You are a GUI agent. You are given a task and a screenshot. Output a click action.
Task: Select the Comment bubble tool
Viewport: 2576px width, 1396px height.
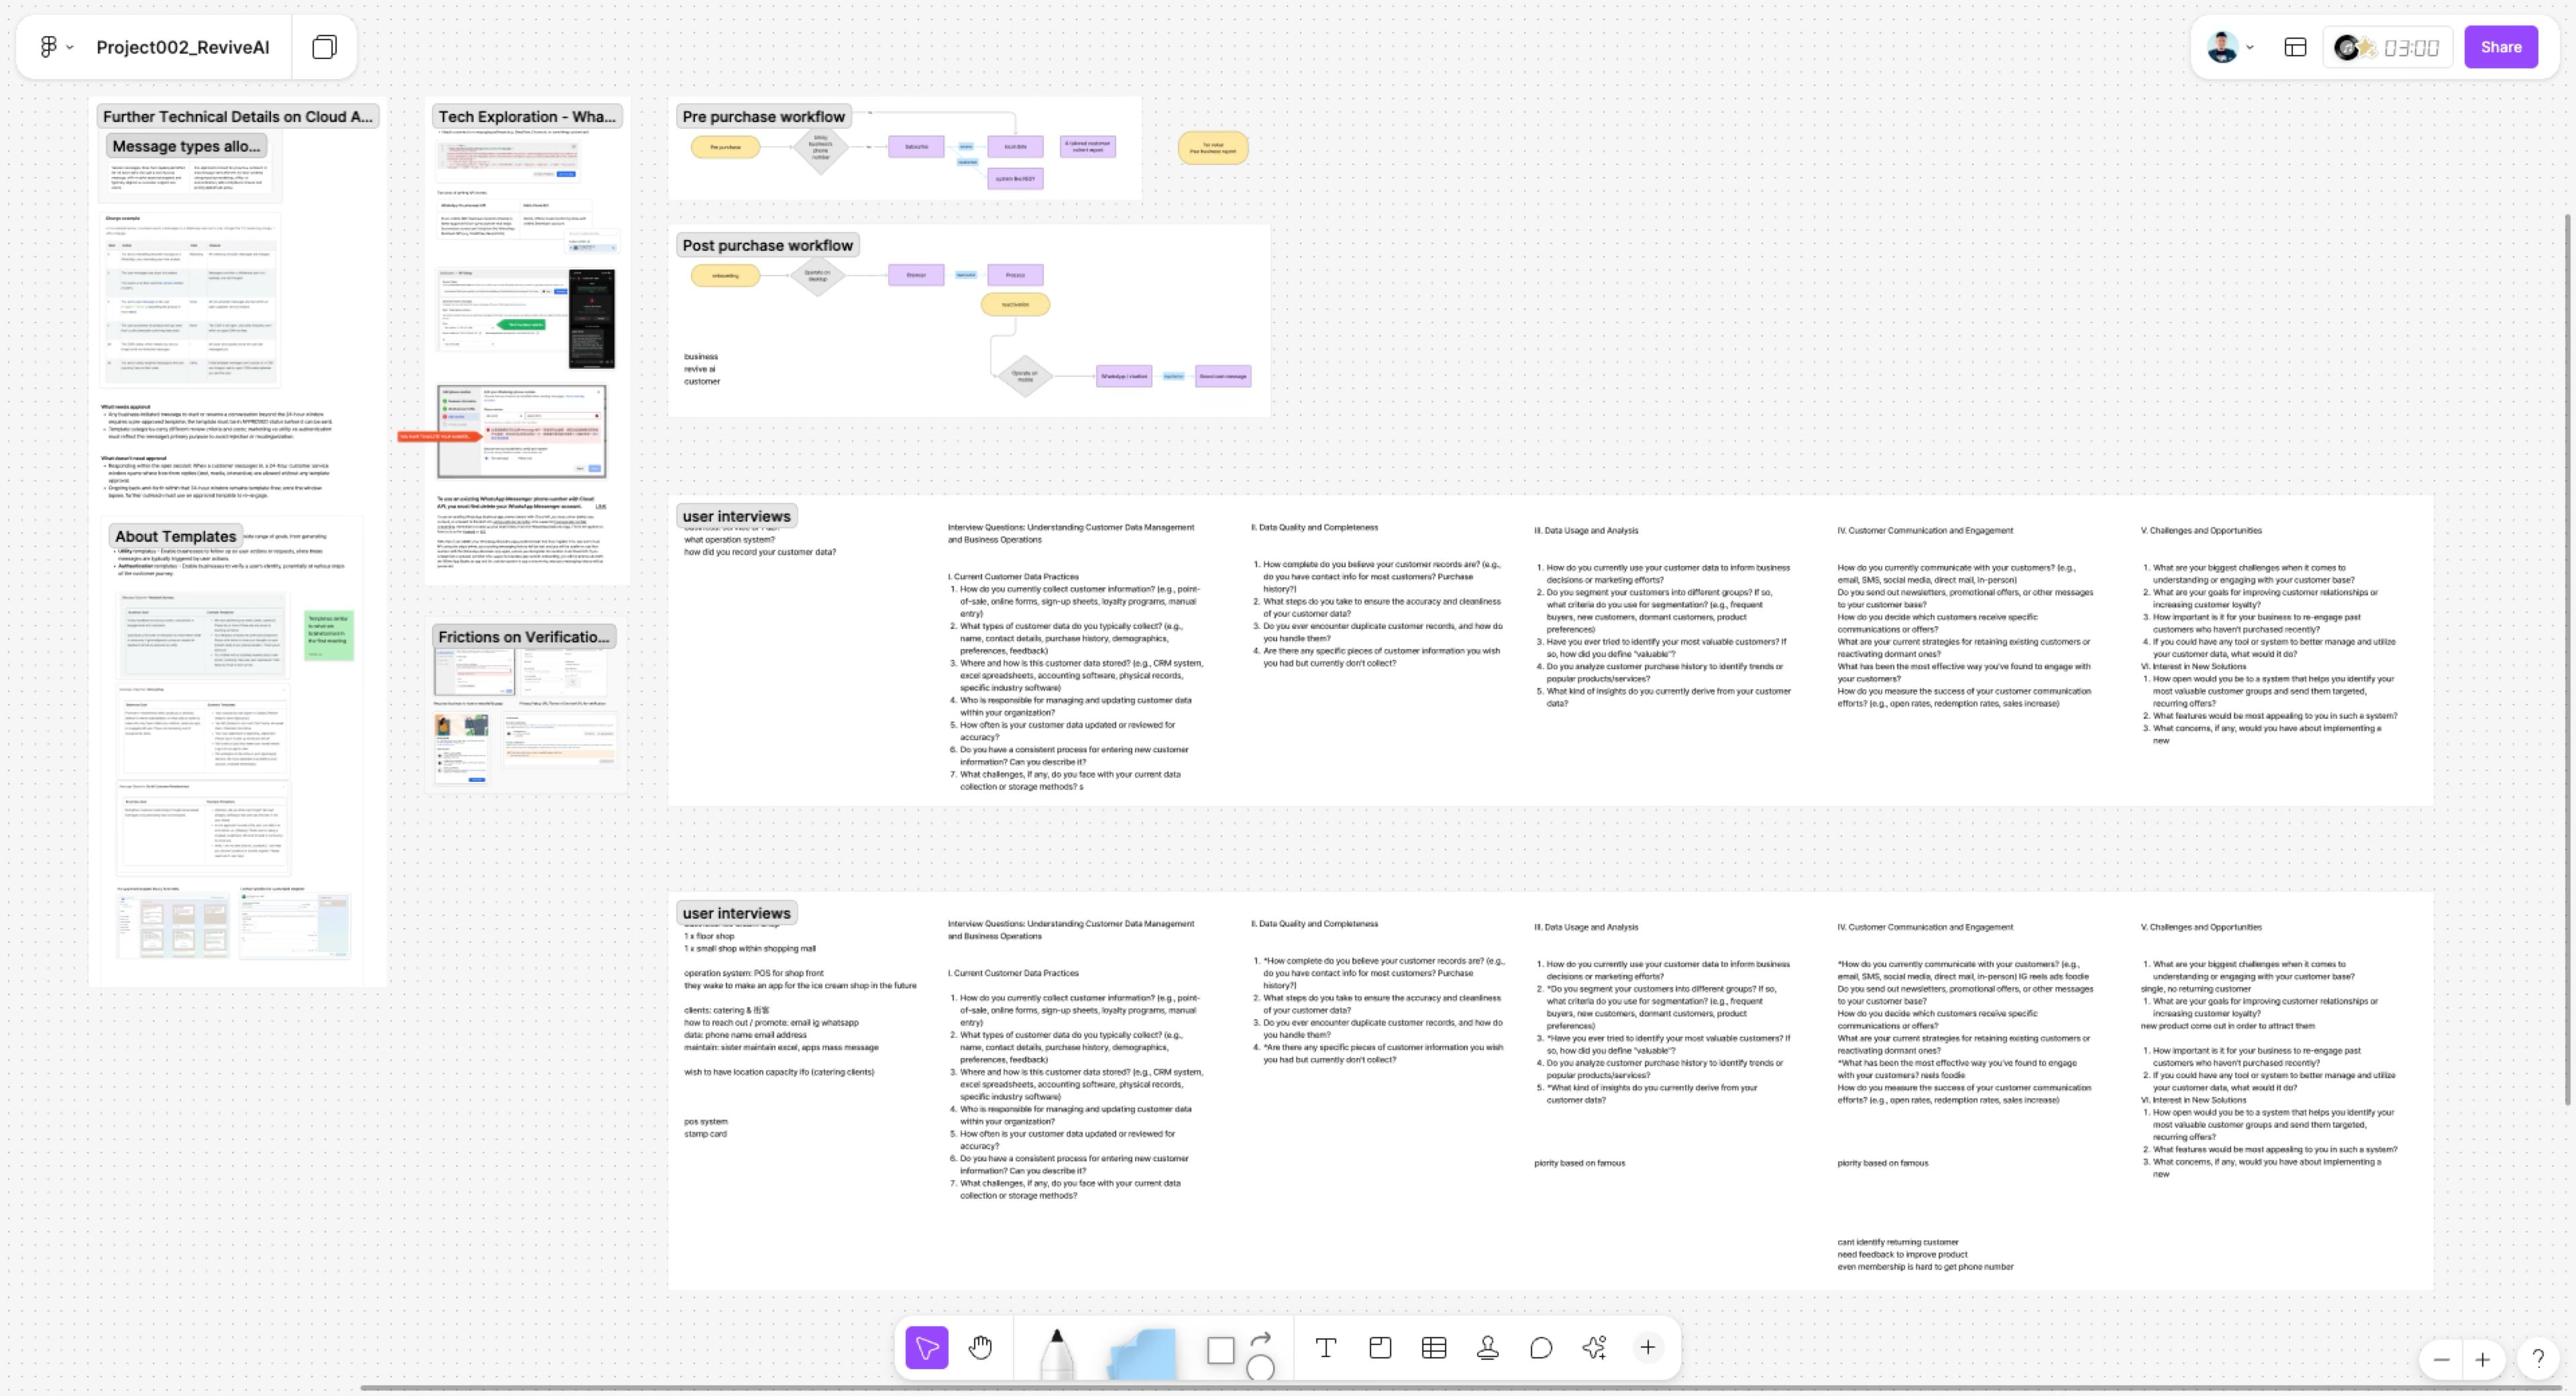click(x=1541, y=1348)
